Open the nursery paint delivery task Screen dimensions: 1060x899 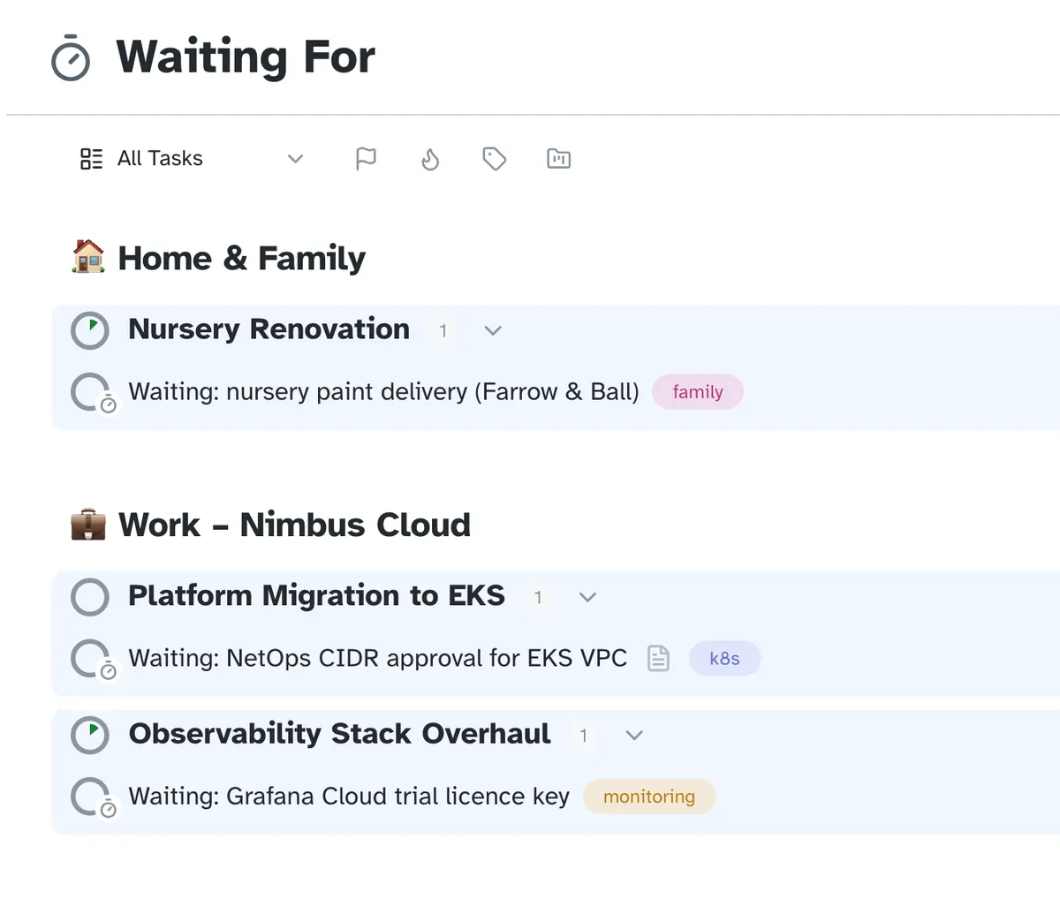point(383,392)
